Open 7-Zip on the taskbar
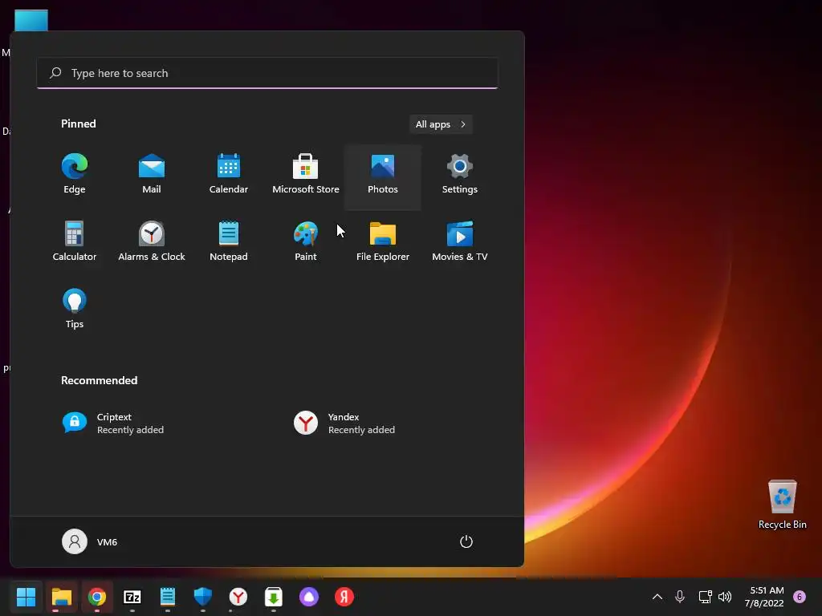 click(x=132, y=597)
